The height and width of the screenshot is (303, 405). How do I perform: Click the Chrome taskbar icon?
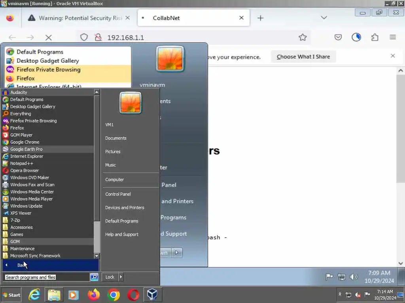114,295
